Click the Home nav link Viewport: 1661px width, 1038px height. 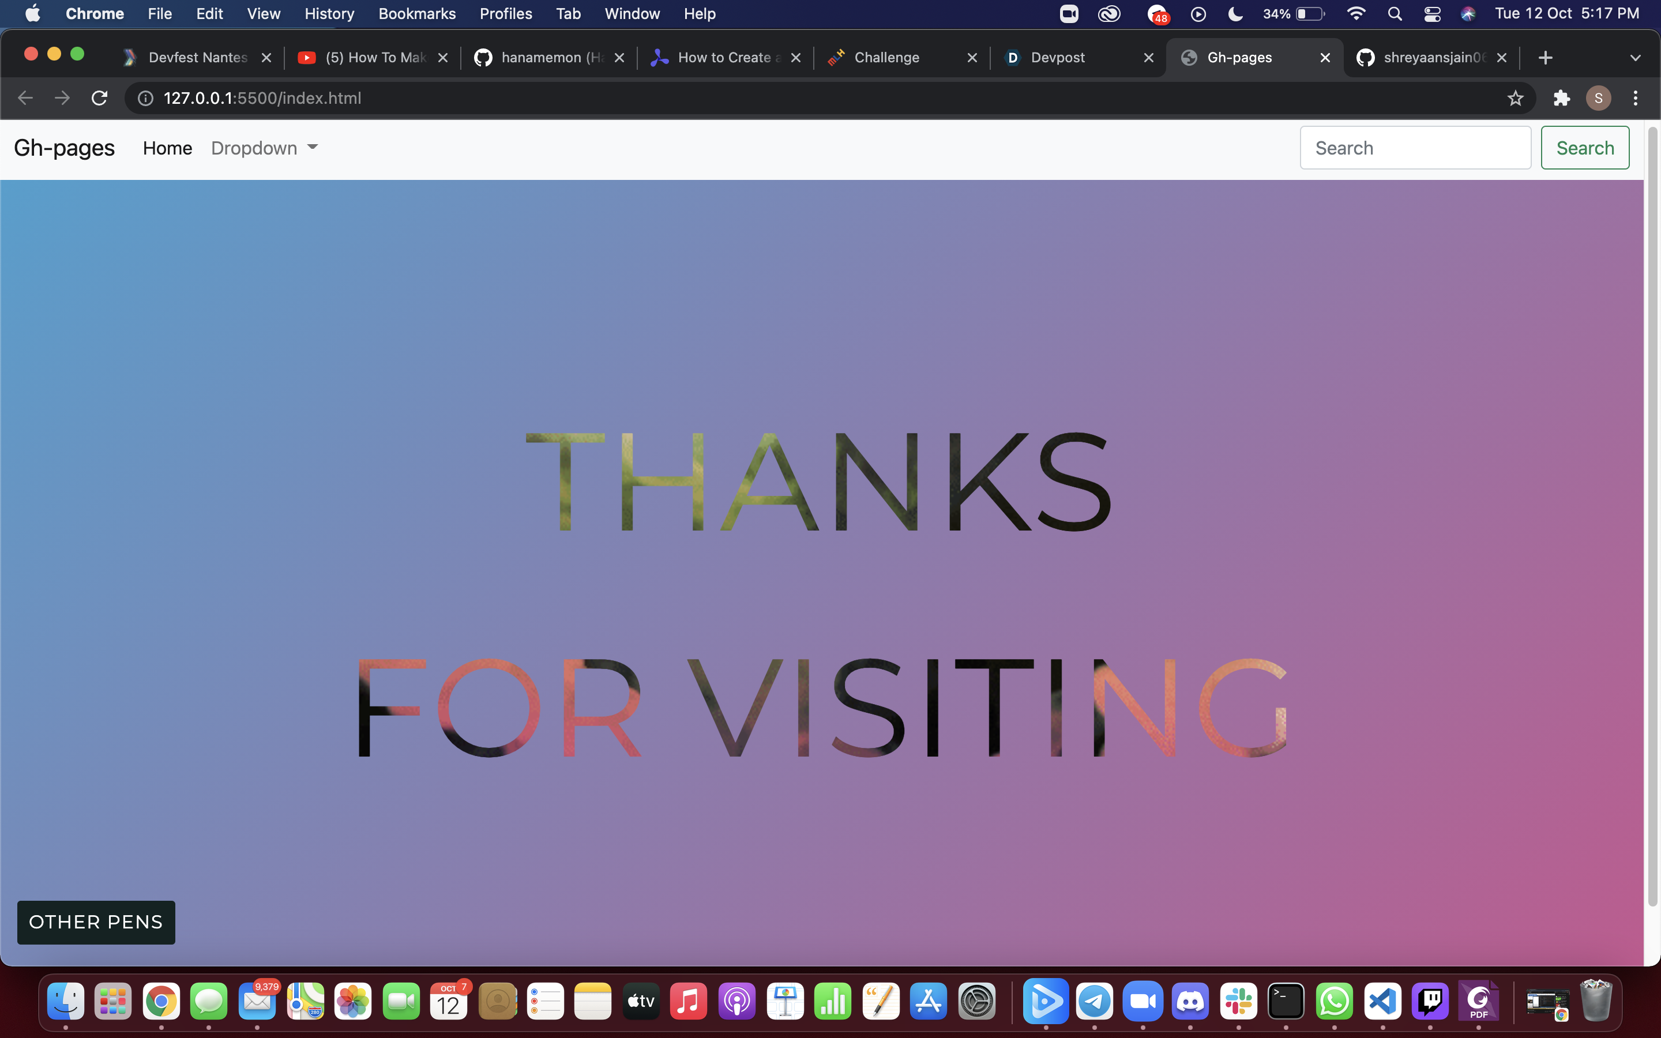(167, 148)
